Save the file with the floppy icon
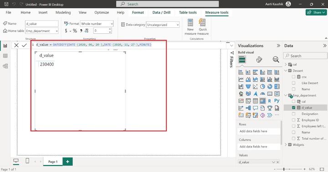 [x=6, y=4]
